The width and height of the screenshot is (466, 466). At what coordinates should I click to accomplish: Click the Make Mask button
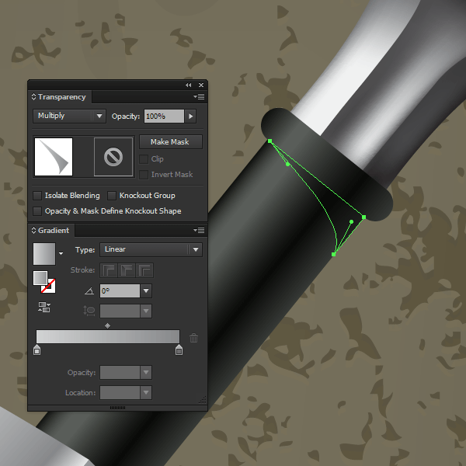click(x=171, y=142)
